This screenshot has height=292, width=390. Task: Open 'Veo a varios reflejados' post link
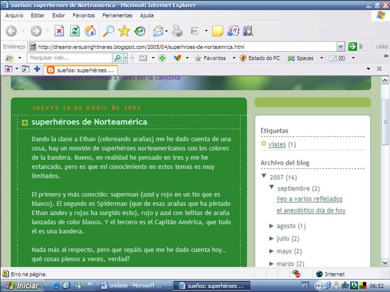[309, 199]
